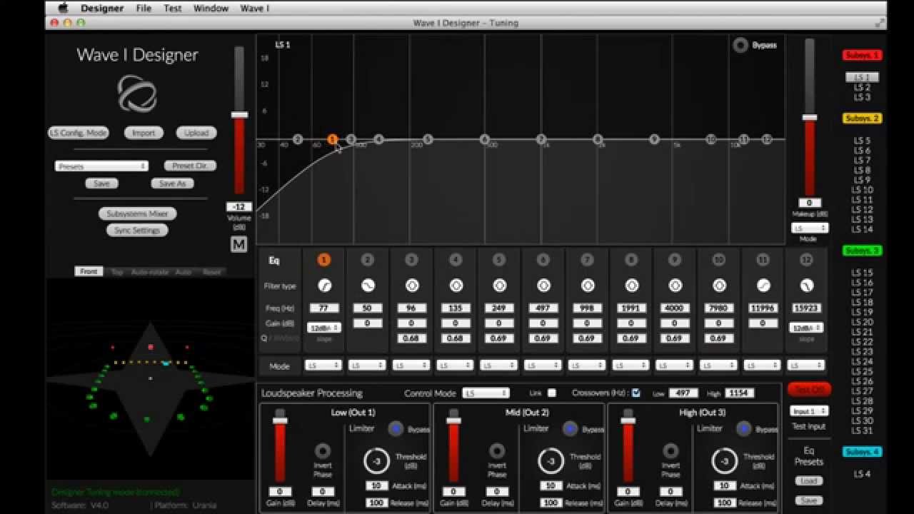Click the band 7 filter type icon
This screenshot has height=514, width=914.
(588, 286)
